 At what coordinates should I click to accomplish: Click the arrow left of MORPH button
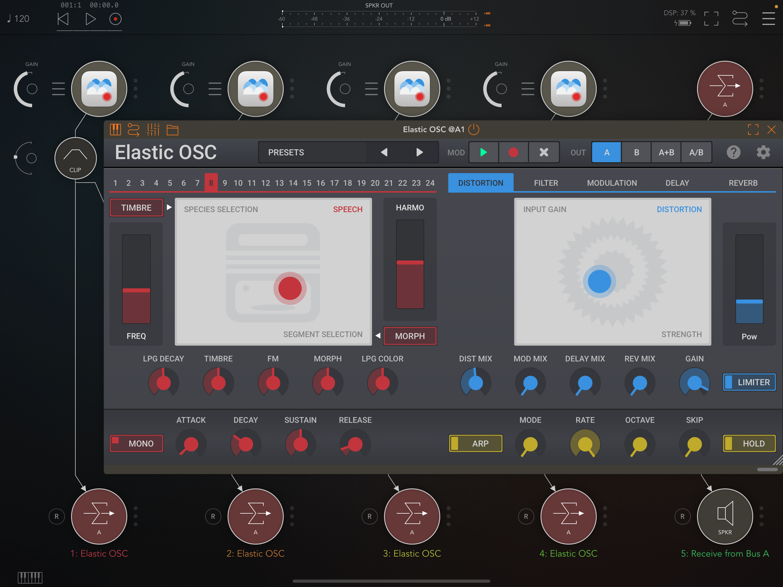point(378,335)
